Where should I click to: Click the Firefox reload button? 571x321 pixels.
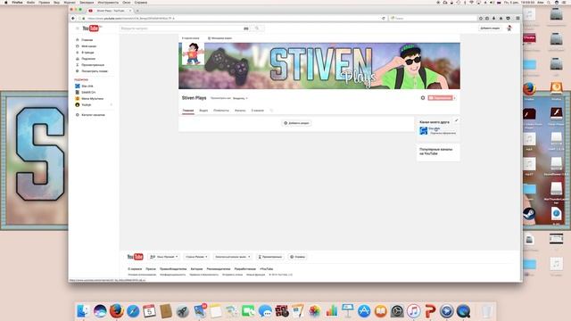pos(384,18)
